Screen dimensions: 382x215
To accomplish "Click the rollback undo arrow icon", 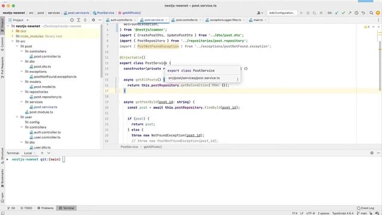I will point(363,13).
